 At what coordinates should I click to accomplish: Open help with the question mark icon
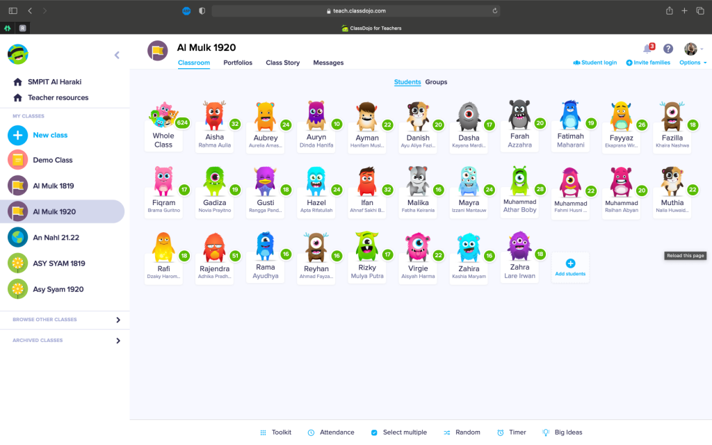click(x=668, y=49)
